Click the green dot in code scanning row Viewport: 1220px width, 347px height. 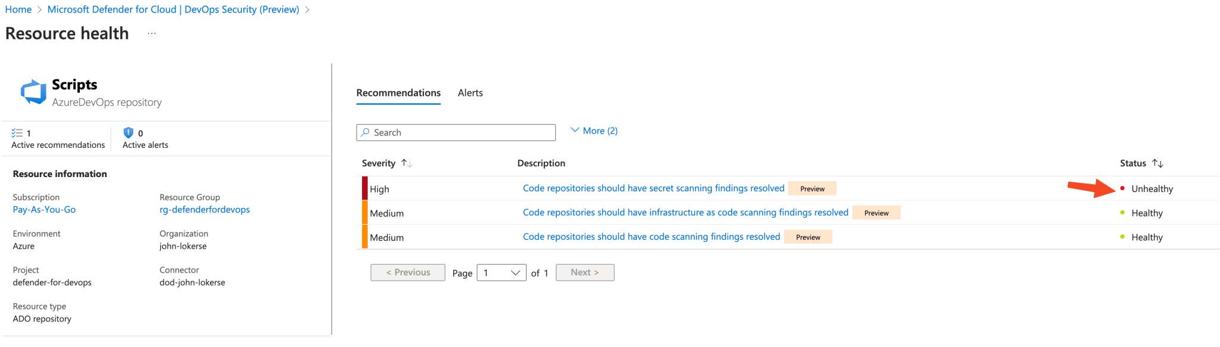coord(1122,237)
